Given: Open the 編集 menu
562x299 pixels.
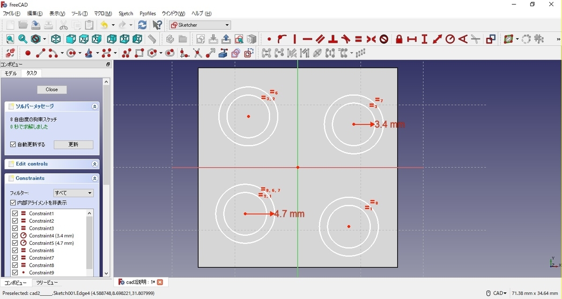Looking at the screenshot, I should (x=35, y=14).
